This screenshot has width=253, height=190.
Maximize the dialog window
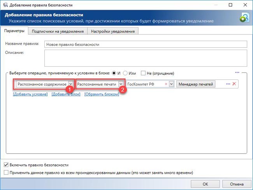coord(230,5)
